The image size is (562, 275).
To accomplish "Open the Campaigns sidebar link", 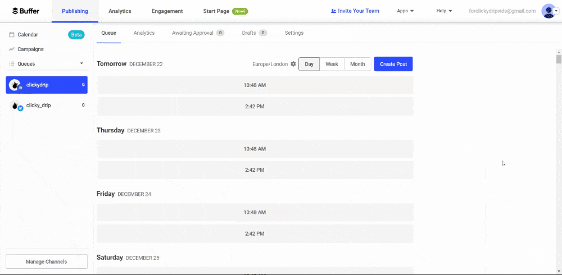I will pyautogui.click(x=30, y=49).
